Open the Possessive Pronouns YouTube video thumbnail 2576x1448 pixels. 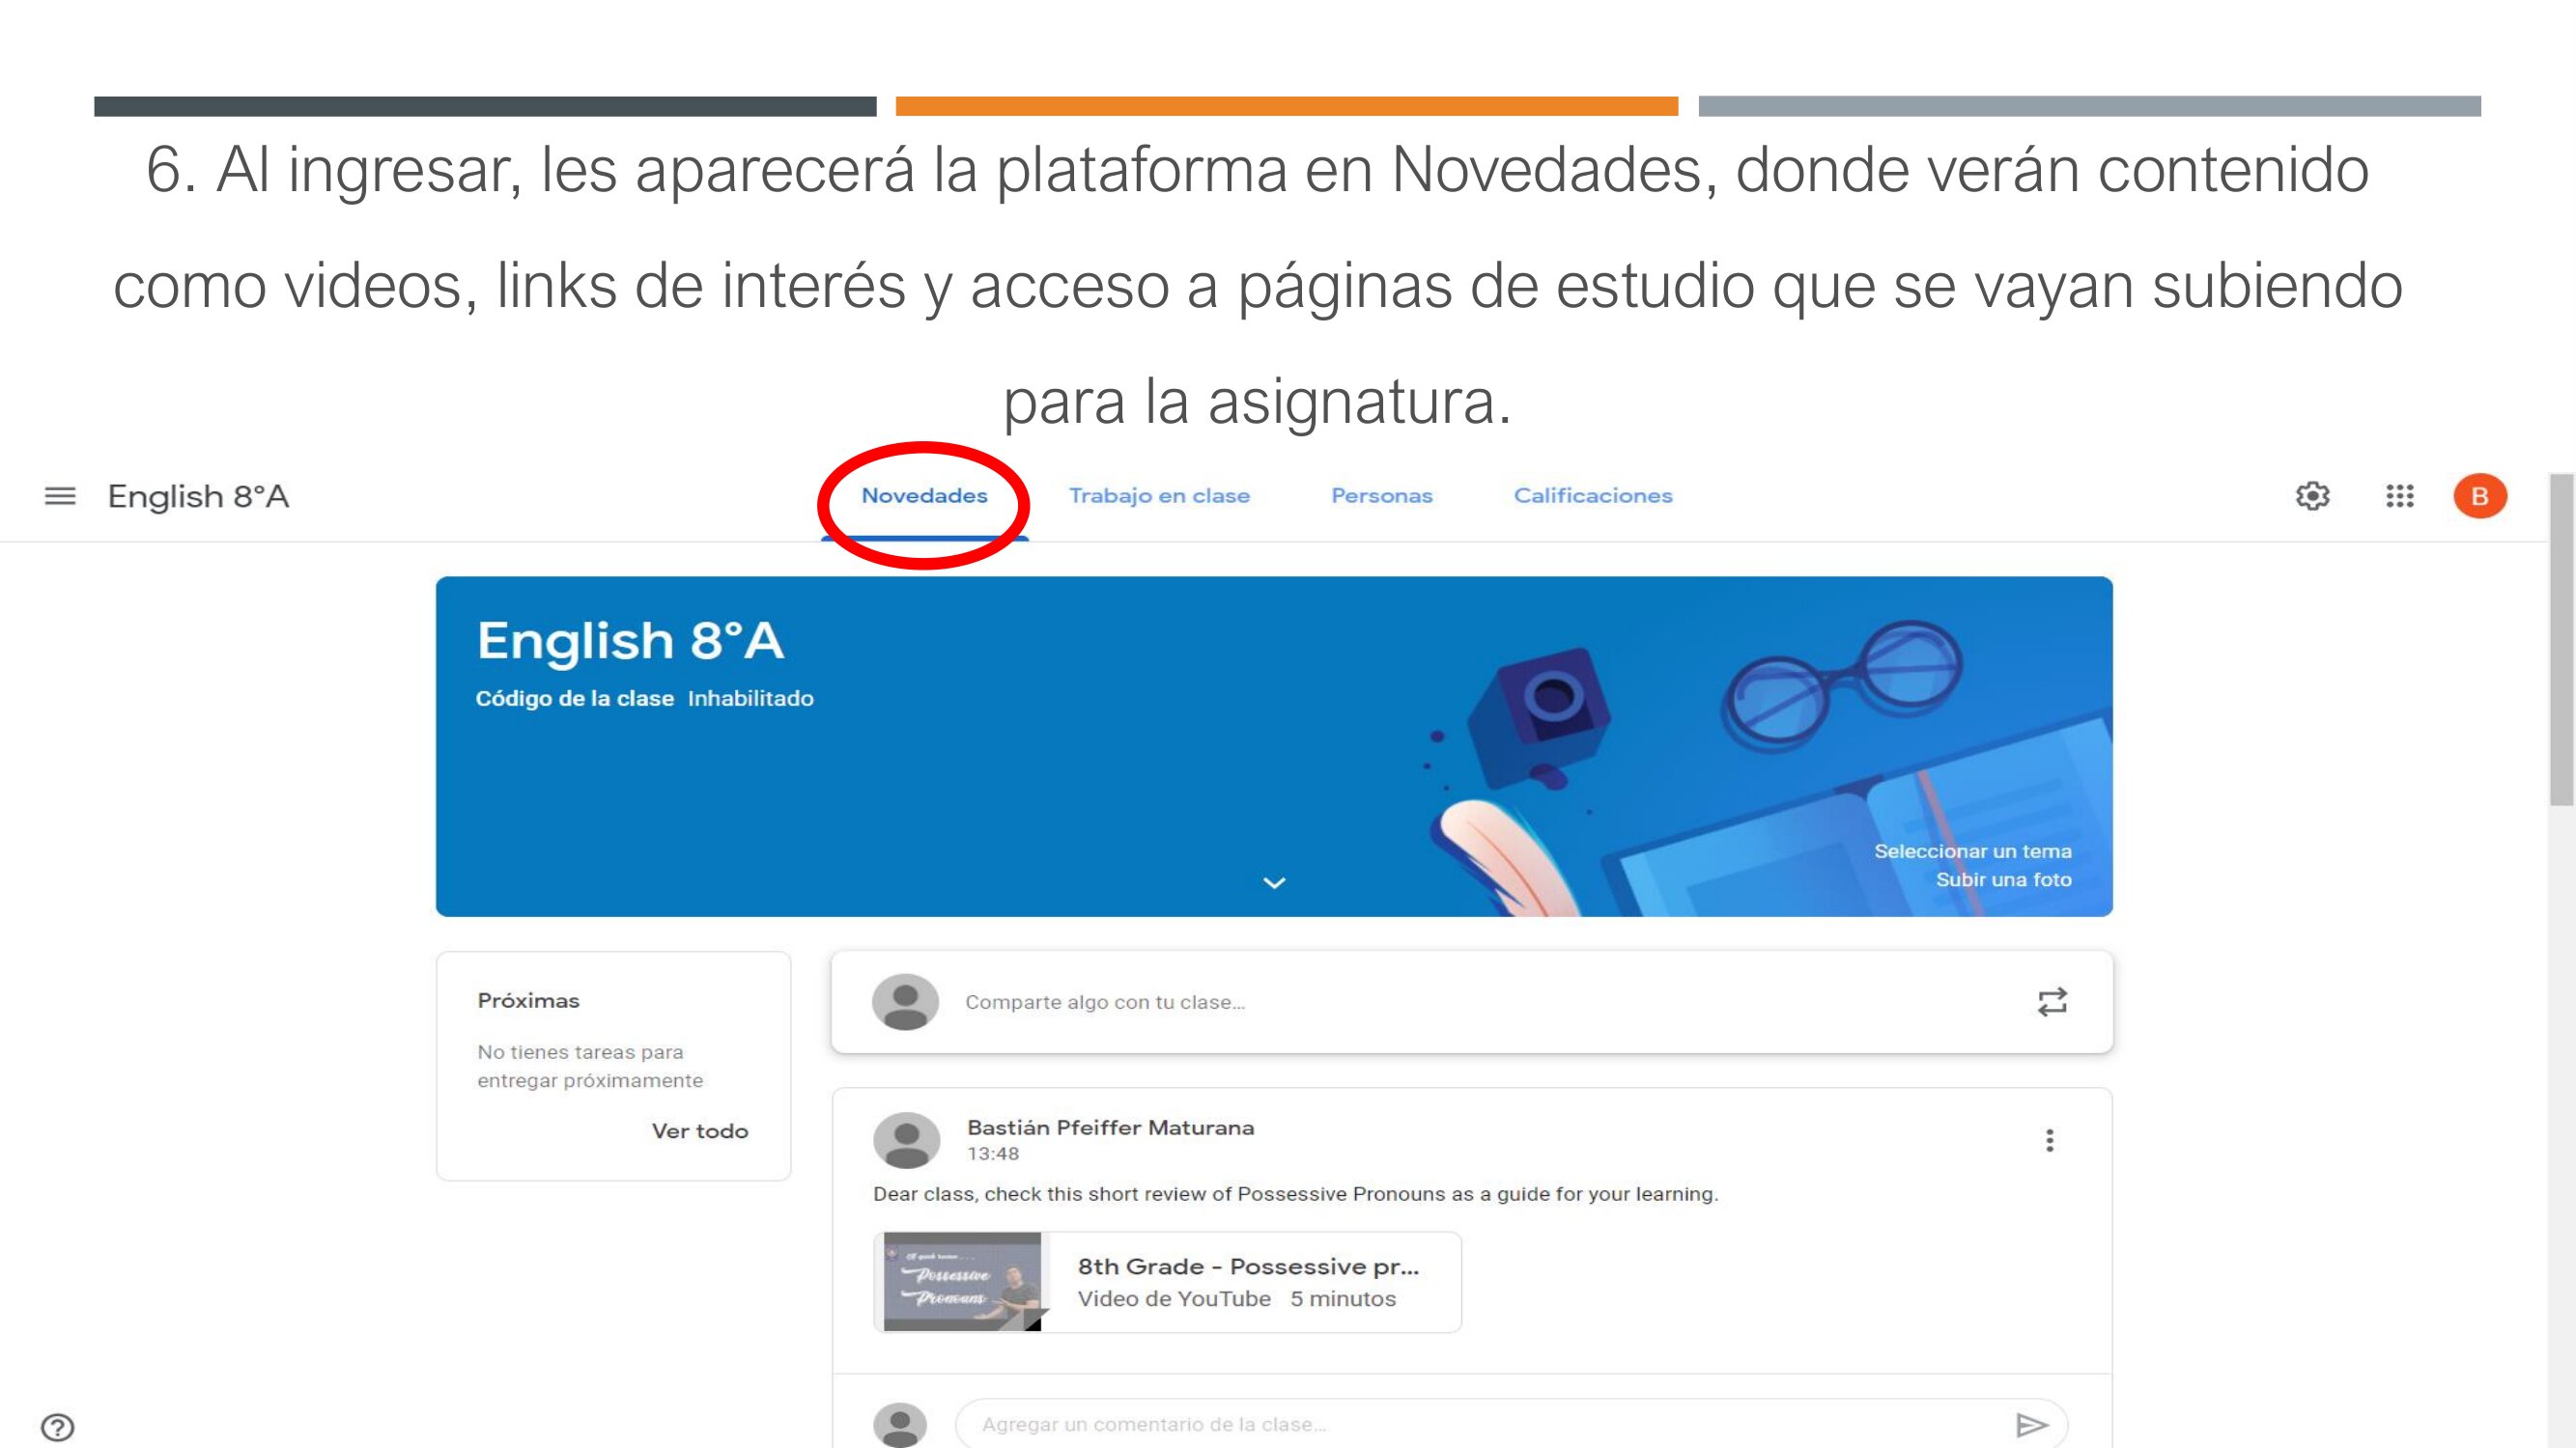(x=962, y=1282)
